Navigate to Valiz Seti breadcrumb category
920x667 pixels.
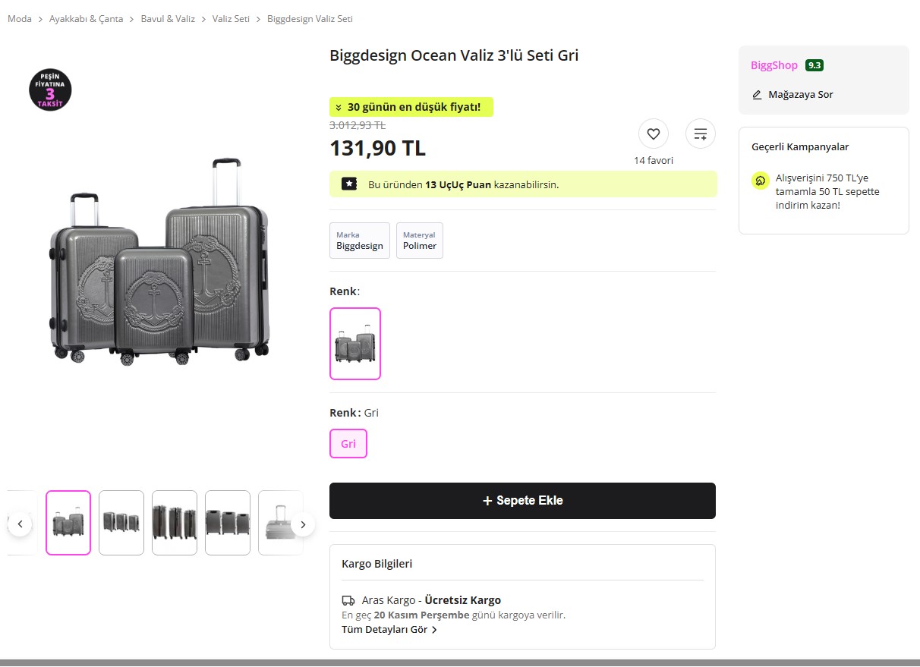pyautogui.click(x=231, y=19)
